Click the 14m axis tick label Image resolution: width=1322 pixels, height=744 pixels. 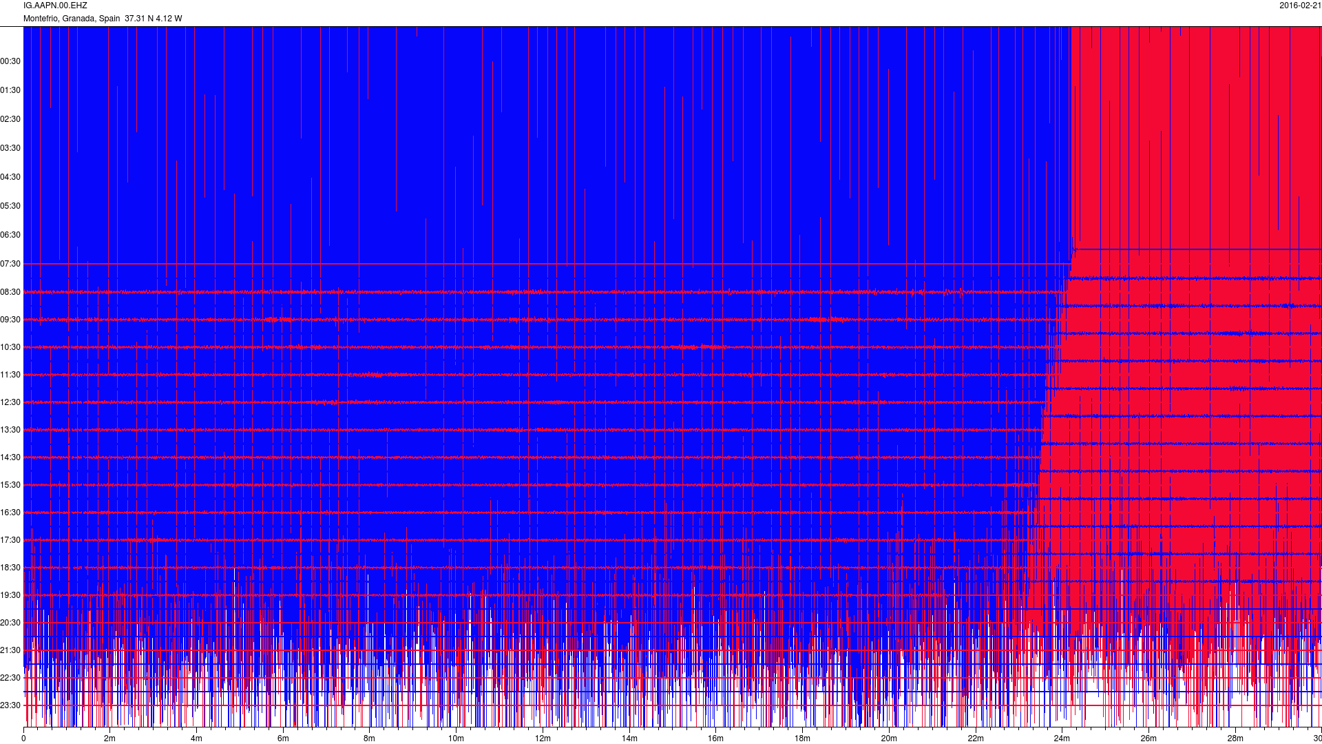click(x=629, y=738)
